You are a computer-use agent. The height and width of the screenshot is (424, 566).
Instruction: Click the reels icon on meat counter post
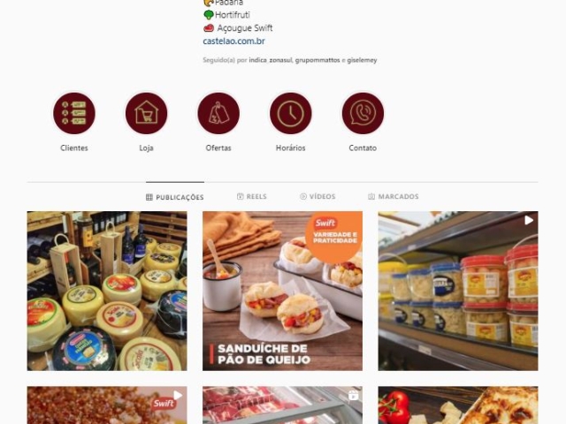pyautogui.click(x=354, y=395)
